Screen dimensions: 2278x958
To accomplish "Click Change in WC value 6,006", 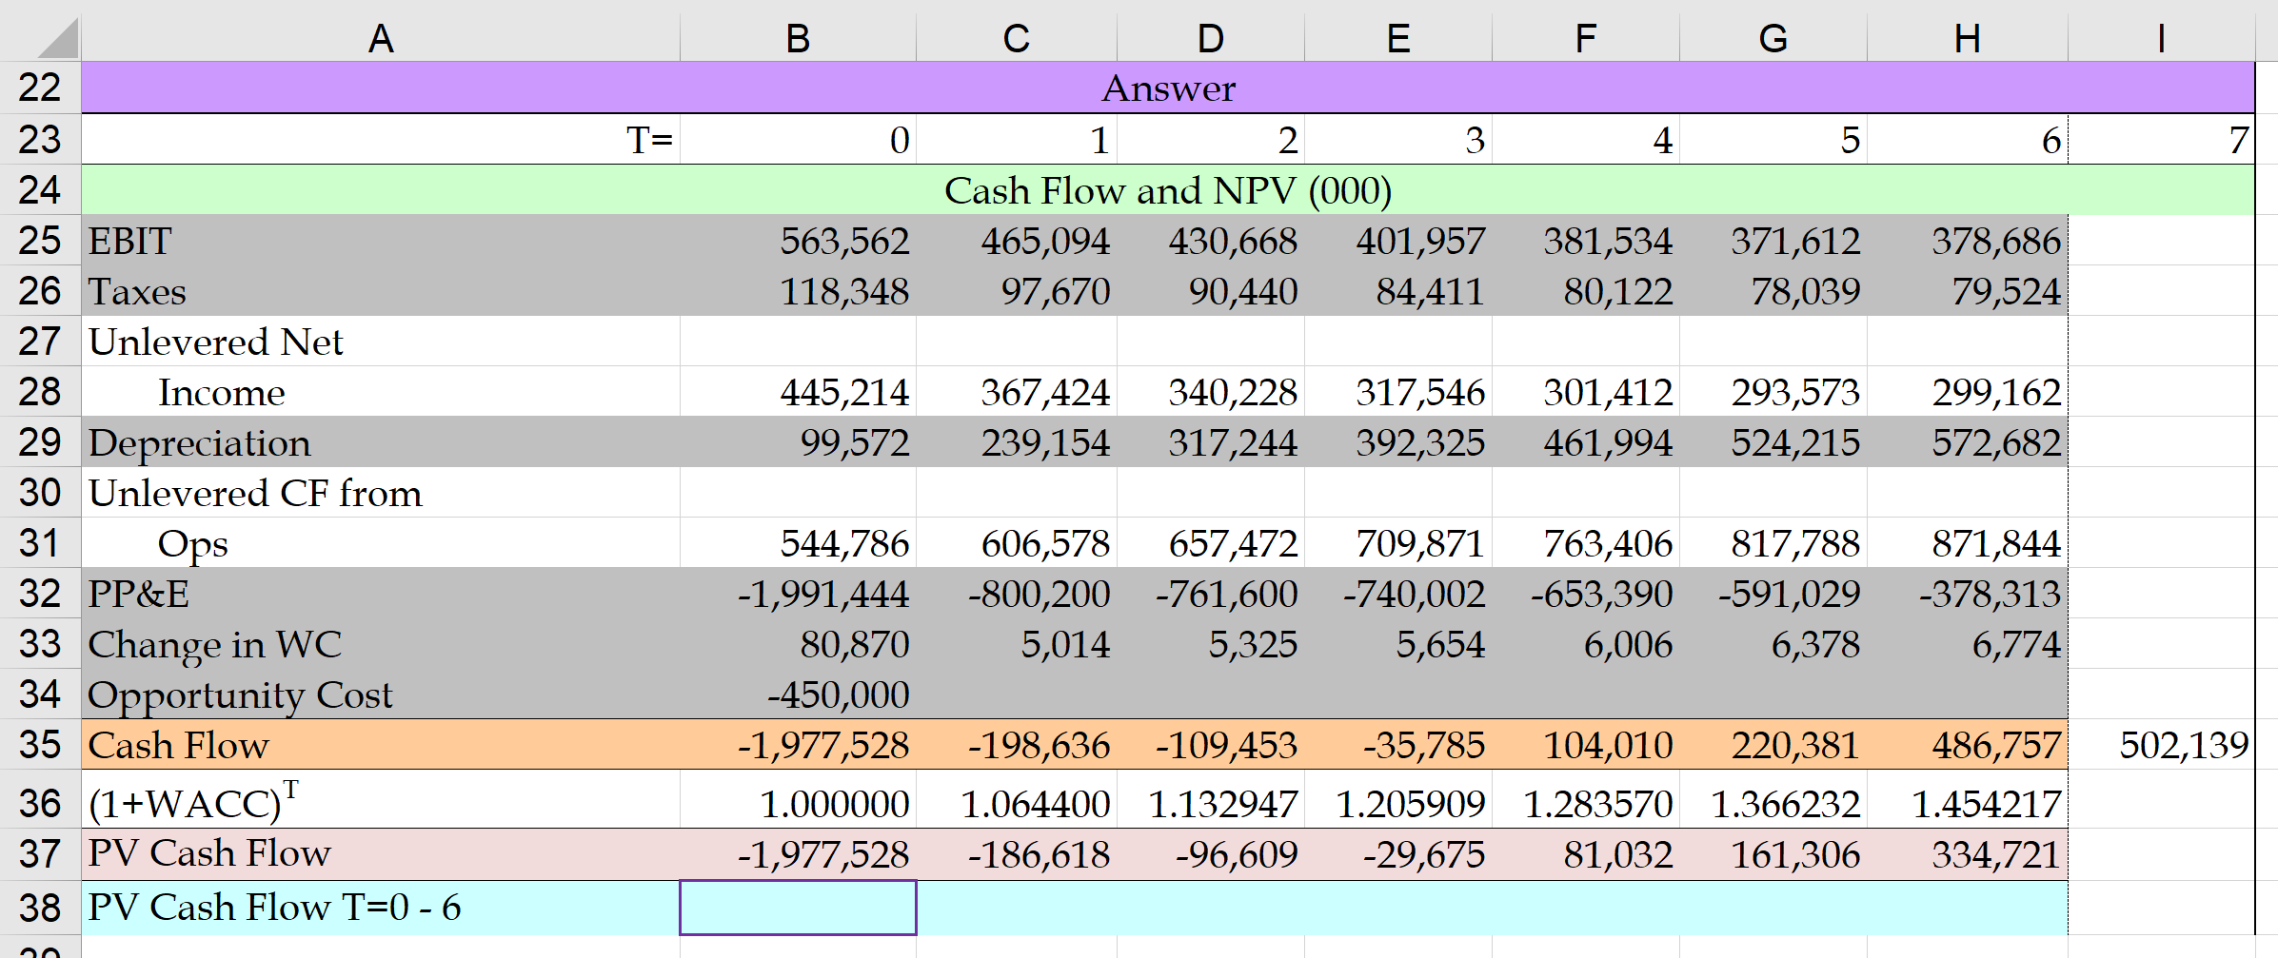I will tap(1628, 644).
